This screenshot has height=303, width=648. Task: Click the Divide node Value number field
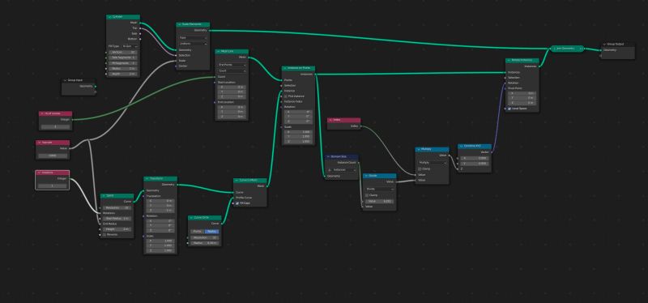pos(380,201)
